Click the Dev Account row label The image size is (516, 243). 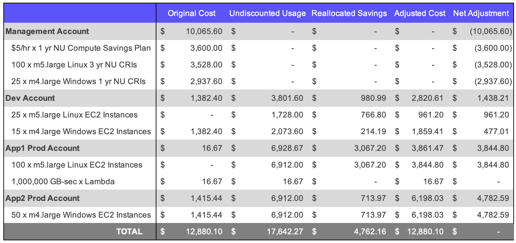click(x=30, y=98)
